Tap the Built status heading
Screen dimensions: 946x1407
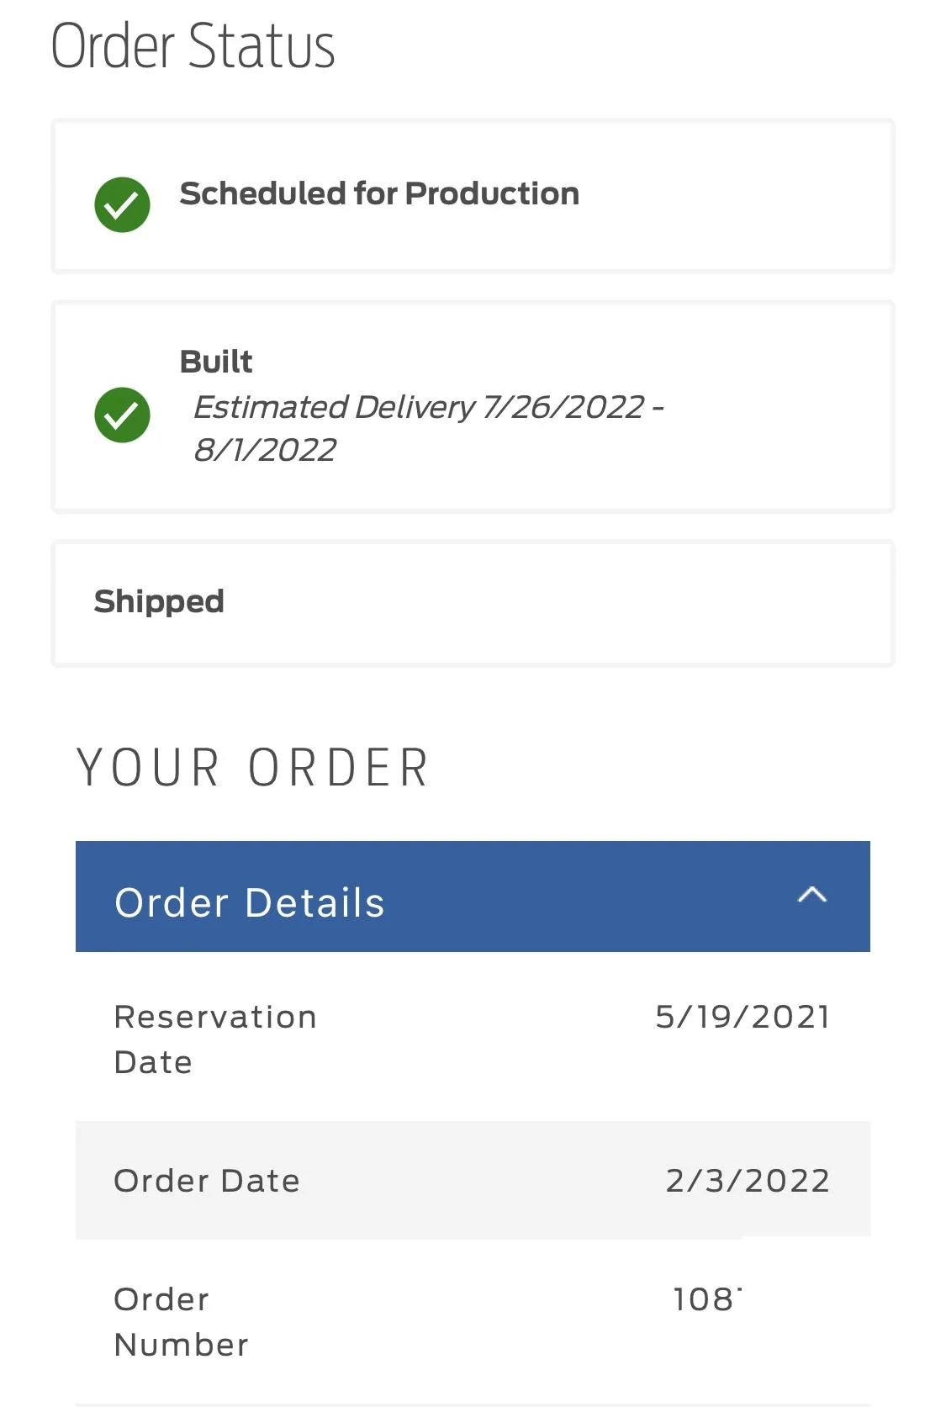click(x=216, y=362)
